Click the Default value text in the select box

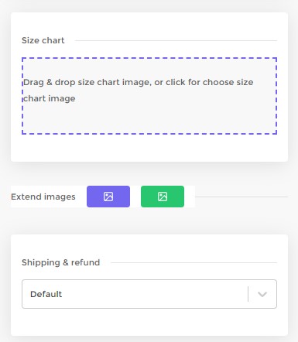(x=46, y=294)
